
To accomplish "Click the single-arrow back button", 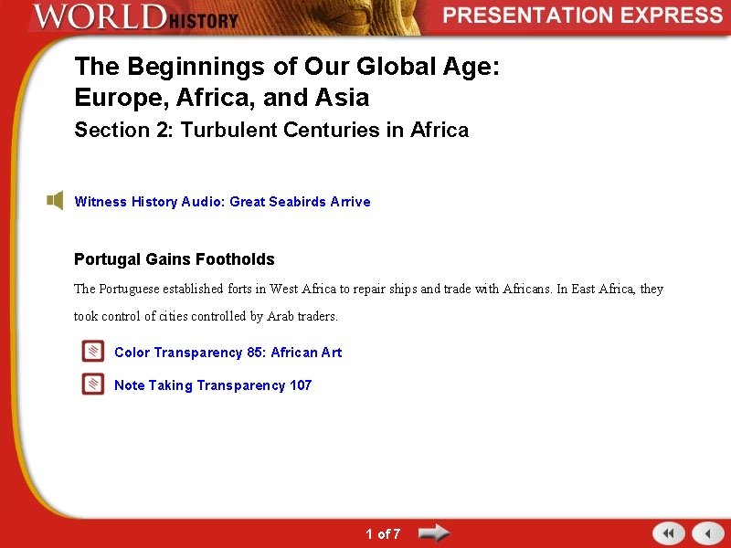I will point(707,533).
